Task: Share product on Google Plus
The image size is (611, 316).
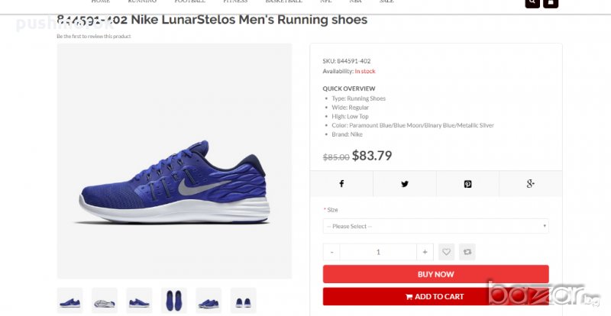Action: tap(530, 184)
